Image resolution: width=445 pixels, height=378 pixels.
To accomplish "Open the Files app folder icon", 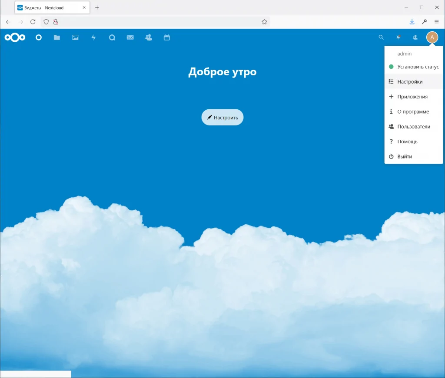I will 57,38.
